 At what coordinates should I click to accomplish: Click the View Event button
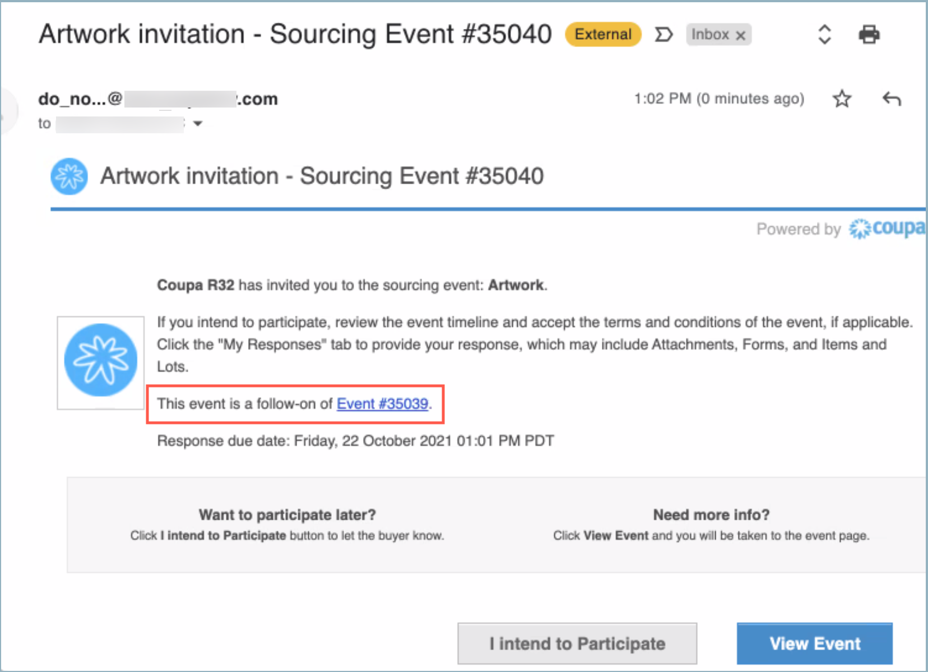815,643
